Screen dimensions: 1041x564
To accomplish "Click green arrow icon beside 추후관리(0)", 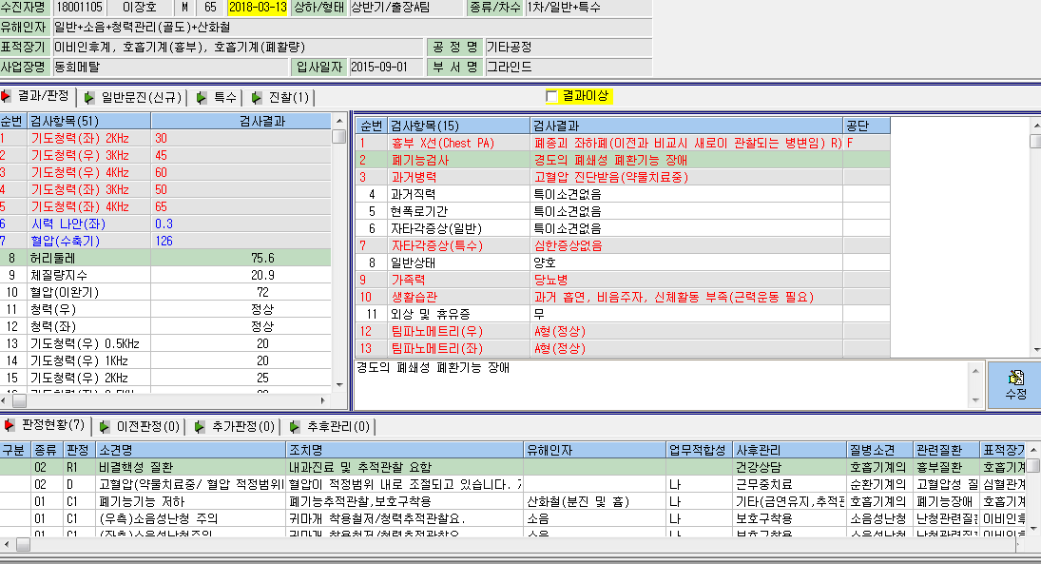I will click(295, 426).
